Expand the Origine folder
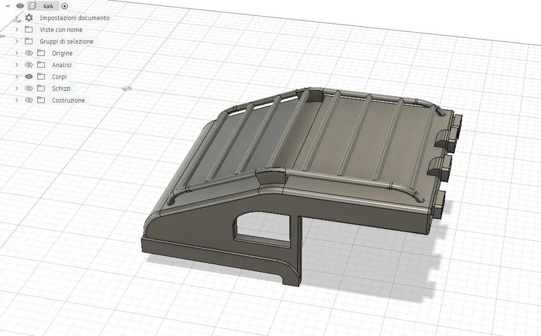Image resolution: width=541 pixels, height=336 pixels. click(x=17, y=53)
